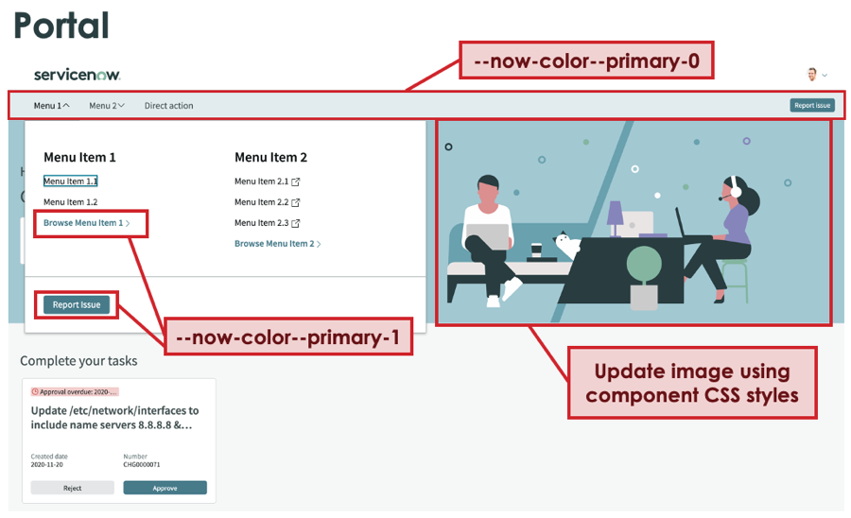Open the user avatar profile icon

tap(812, 75)
